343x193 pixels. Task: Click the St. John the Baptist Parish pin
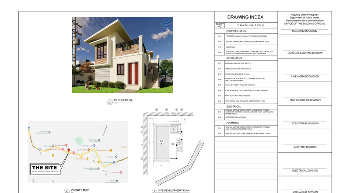coord(98,169)
